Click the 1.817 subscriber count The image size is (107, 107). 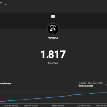pyautogui.click(x=53, y=54)
